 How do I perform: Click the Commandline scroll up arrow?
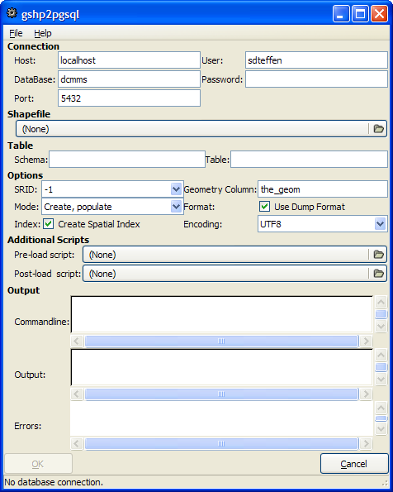coord(381,302)
